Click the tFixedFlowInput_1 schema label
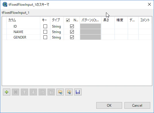Viewport: 154px width, 113px height. tap(16, 13)
